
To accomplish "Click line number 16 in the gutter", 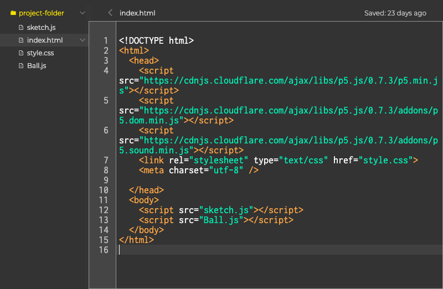I will pyautogui.click(x=104, y=250).
